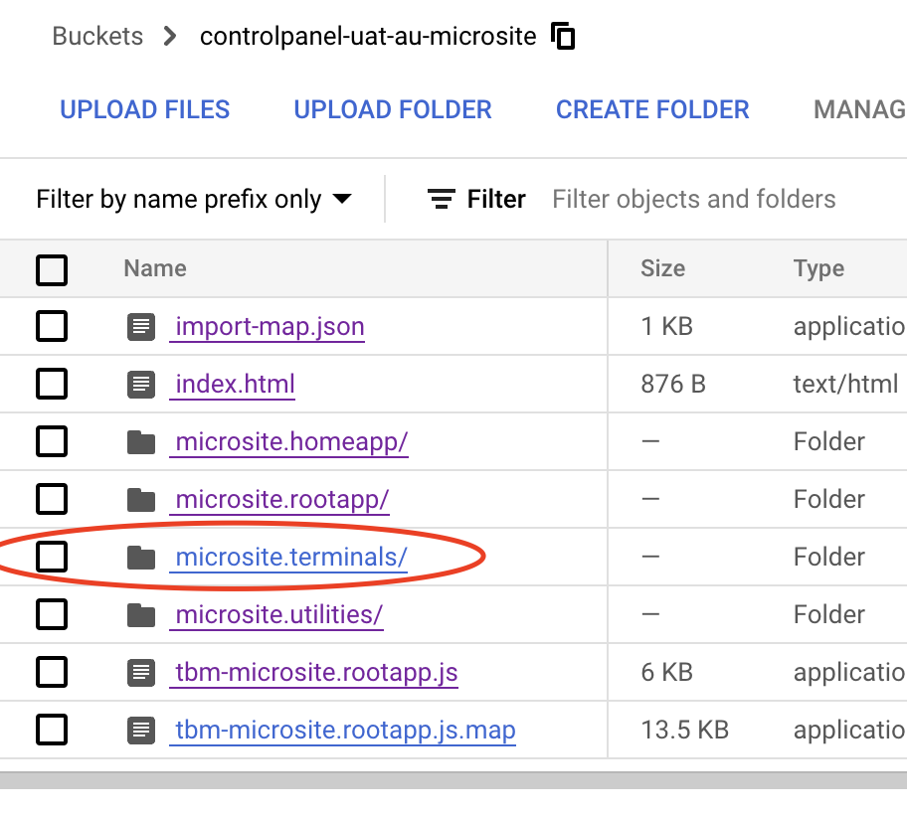The width and height of the screenshot is (907, 817).
Task: Click the folder icon beside microsite.utilities/
Action: click(141, 615)
